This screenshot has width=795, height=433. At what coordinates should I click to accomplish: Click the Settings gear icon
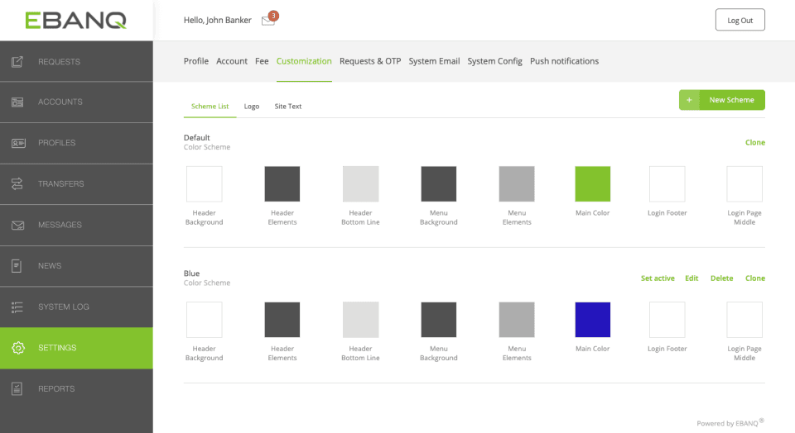(x=17, y=348)
